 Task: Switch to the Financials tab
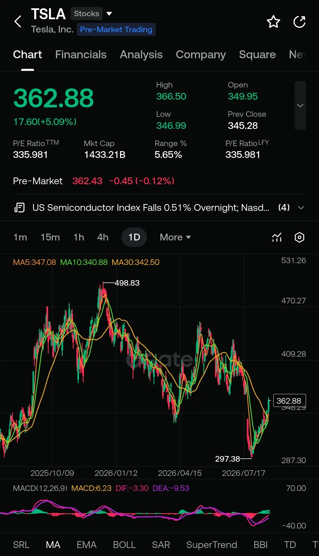click(81, 55)
